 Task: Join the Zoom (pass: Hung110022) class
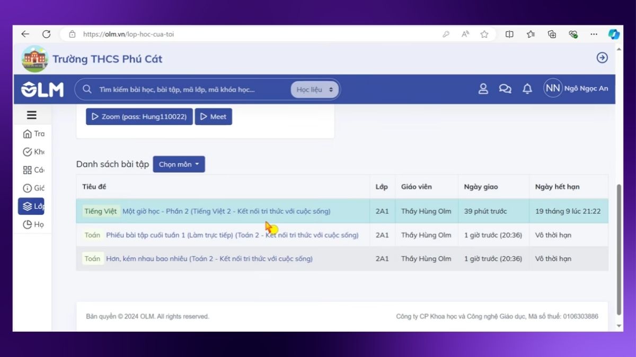[139, 117]
